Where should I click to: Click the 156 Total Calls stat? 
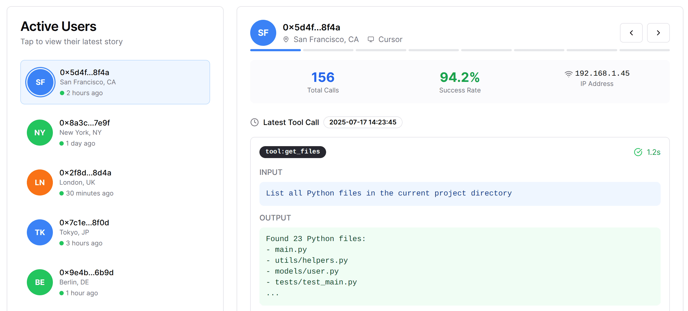coord(323,82)
